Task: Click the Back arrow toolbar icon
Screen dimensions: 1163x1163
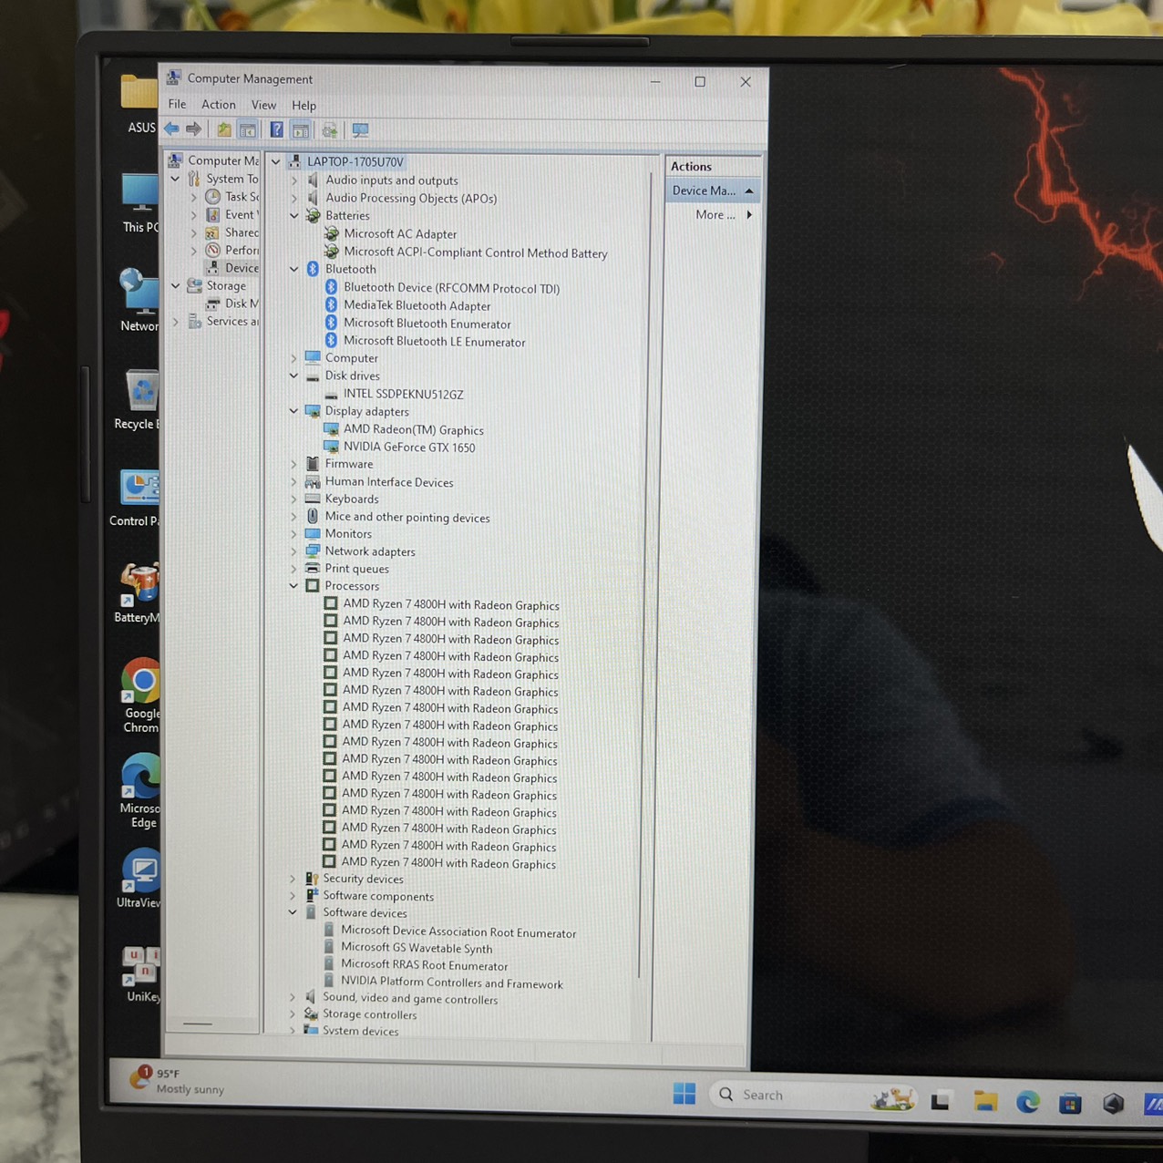Action: (171, 129)
